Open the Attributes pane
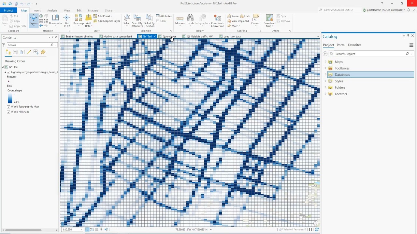Screen dimensions: 417x234 [x=164, y=16]
